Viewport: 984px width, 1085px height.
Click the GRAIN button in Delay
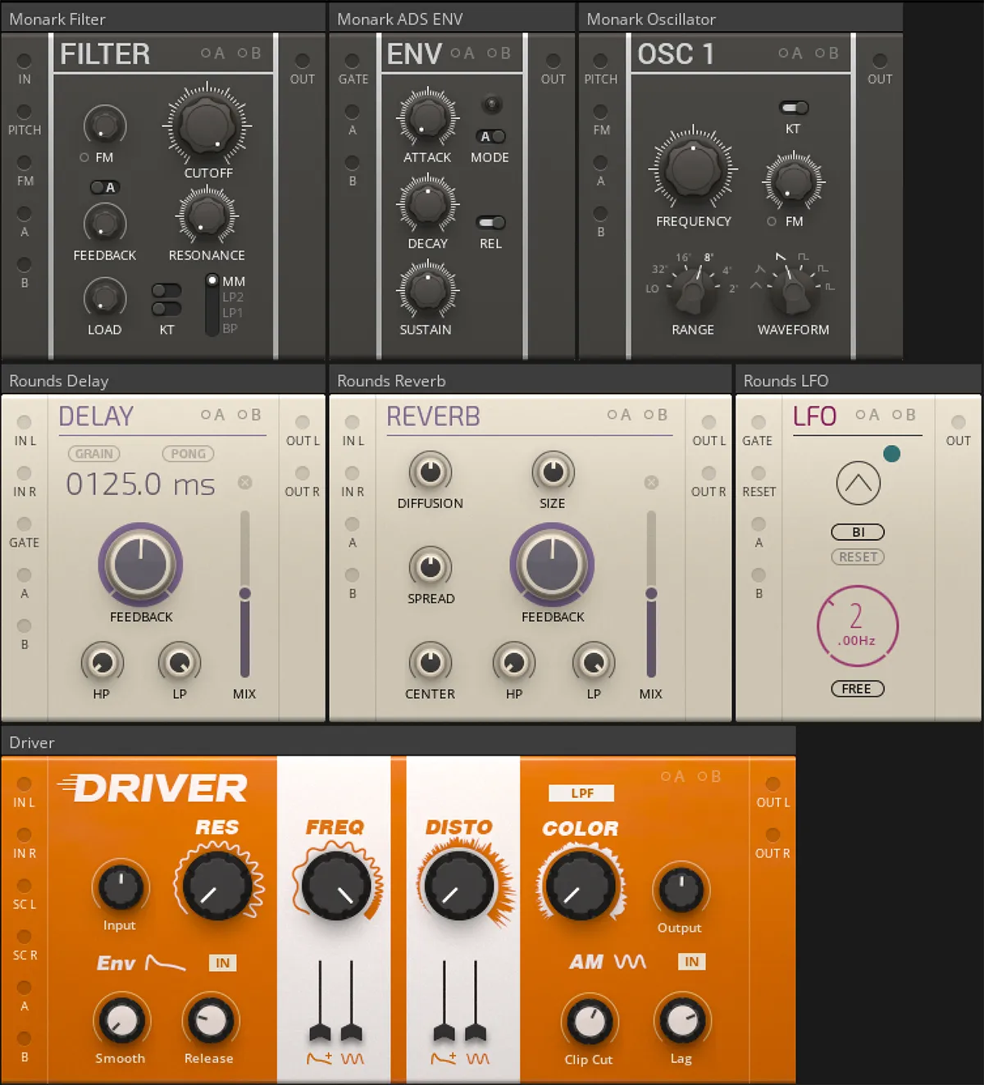click(94, 453)
